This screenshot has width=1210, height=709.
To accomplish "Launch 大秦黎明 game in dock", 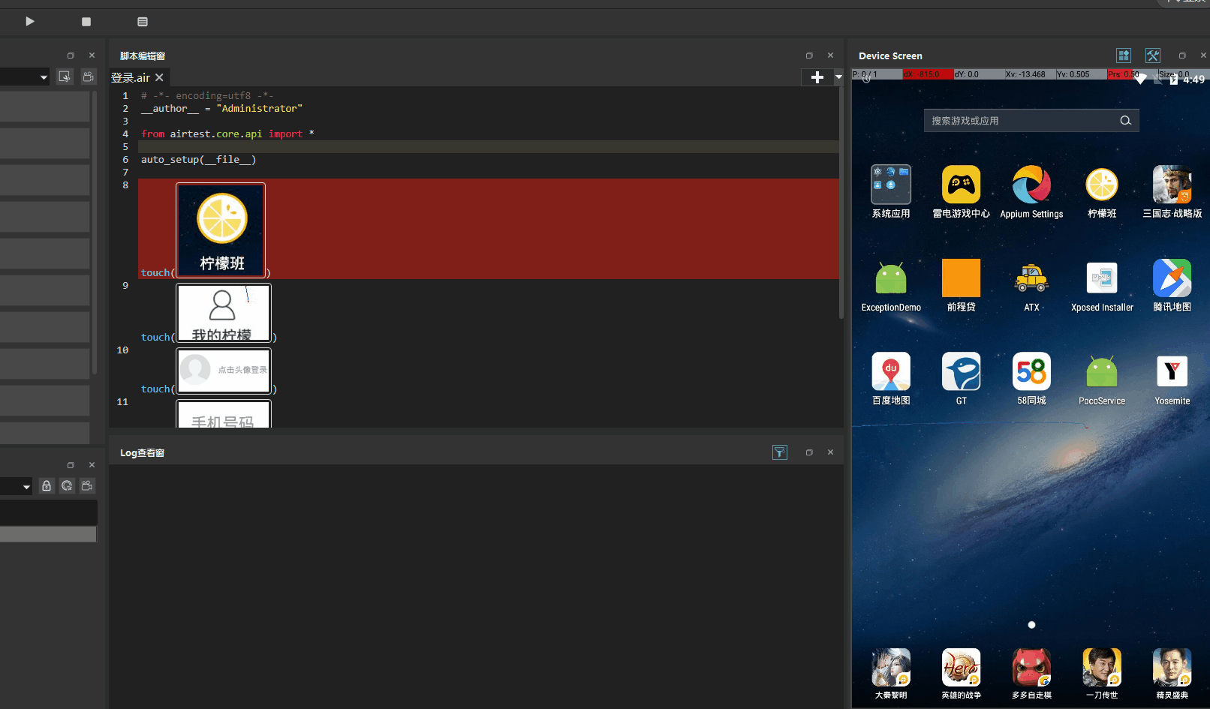I will click(891, 674).
